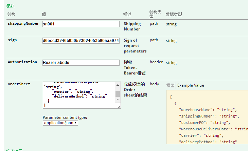The width and height of the screenshot is (250, 151).
Task: Switch to the Example Value tab
Action: tap(191, 85)
